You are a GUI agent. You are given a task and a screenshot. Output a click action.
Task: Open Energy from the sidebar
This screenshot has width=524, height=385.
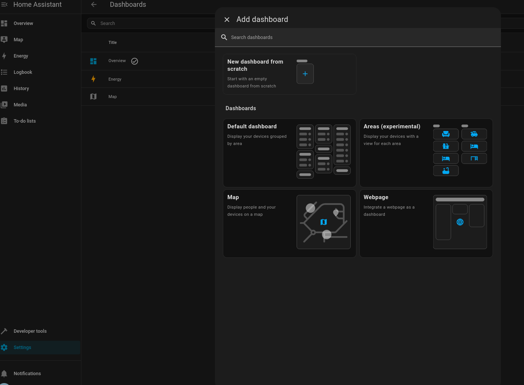point(40,56)
